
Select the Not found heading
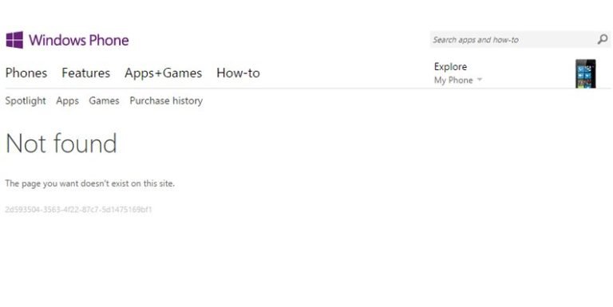click(61, 144)
